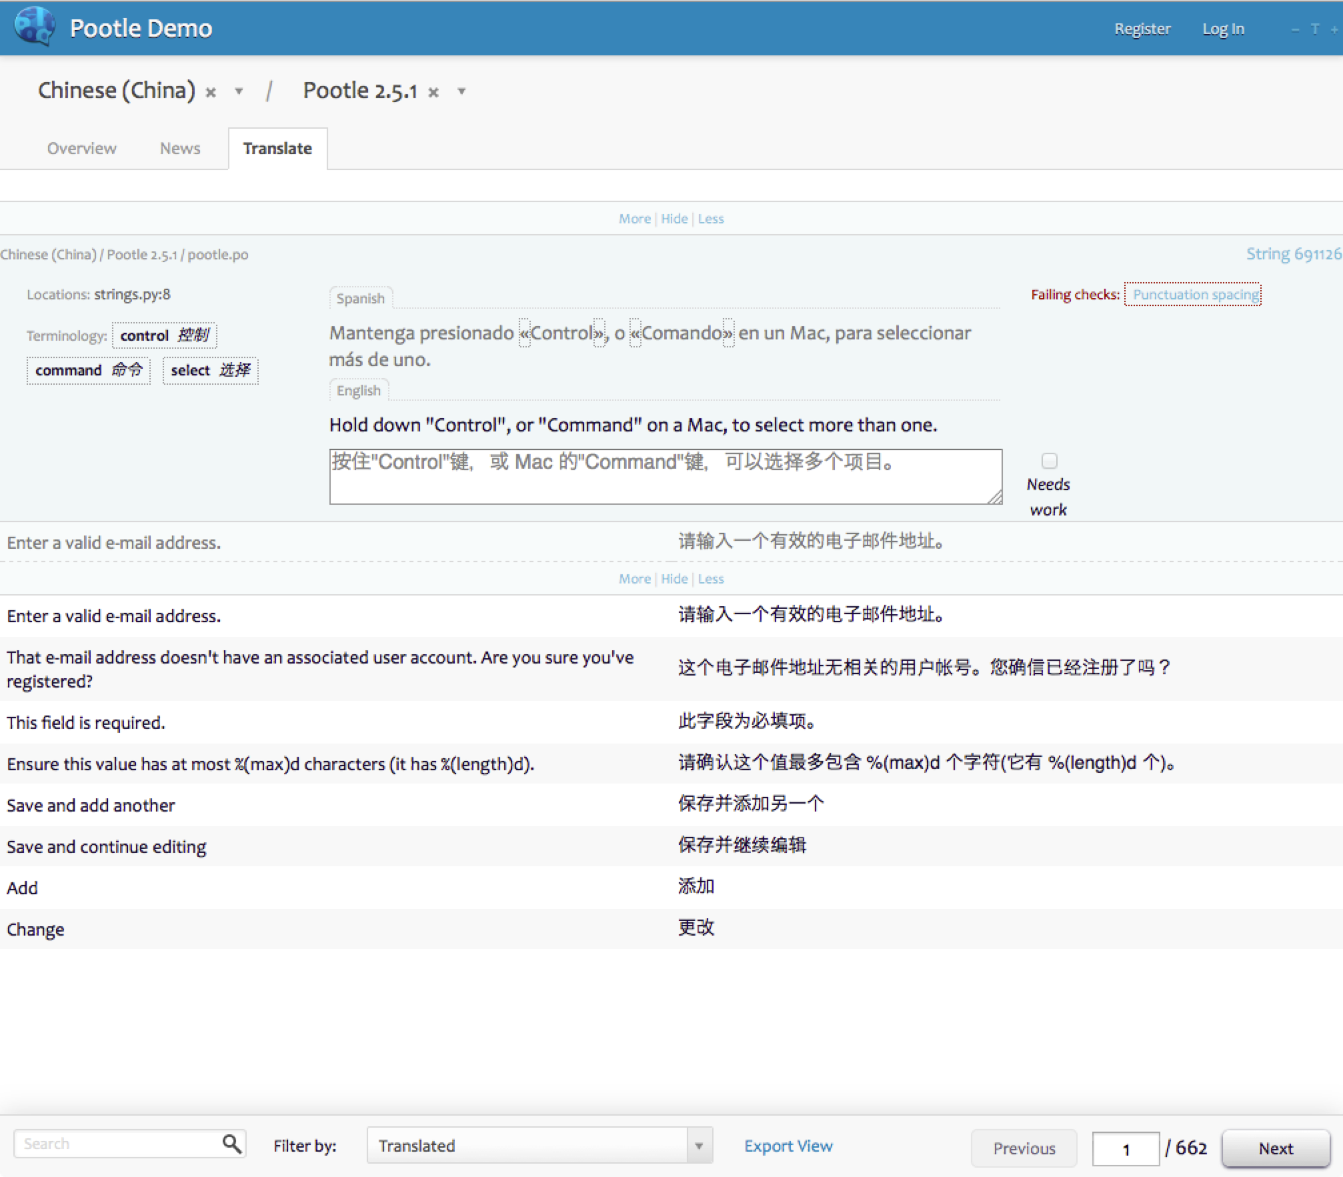Decrease font size with the minus icon
This screenshot has width=1343, height=1177.
pyautogui.click(x=1296, y=29)
